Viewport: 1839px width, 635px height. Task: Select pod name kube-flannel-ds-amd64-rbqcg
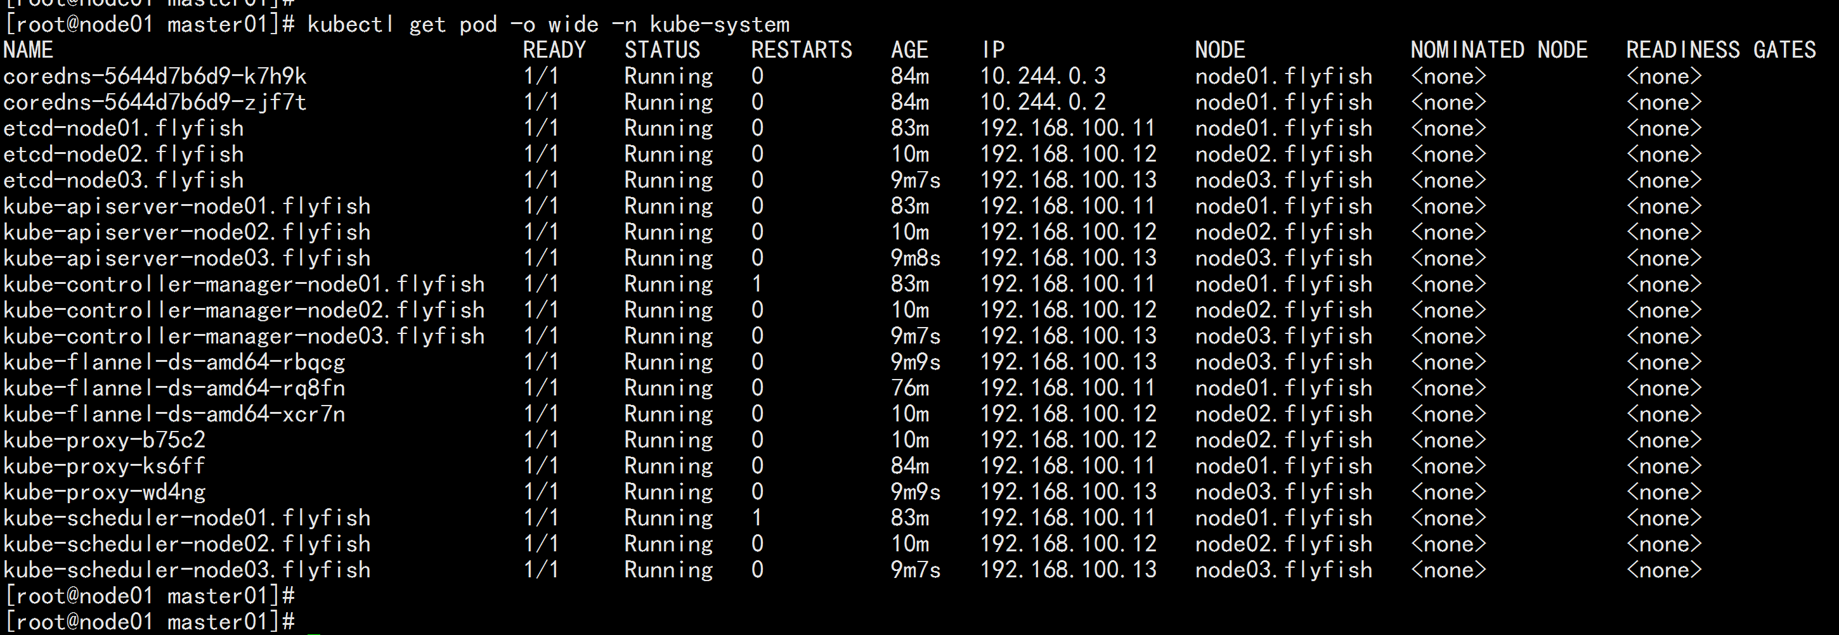tap(174, 362)
